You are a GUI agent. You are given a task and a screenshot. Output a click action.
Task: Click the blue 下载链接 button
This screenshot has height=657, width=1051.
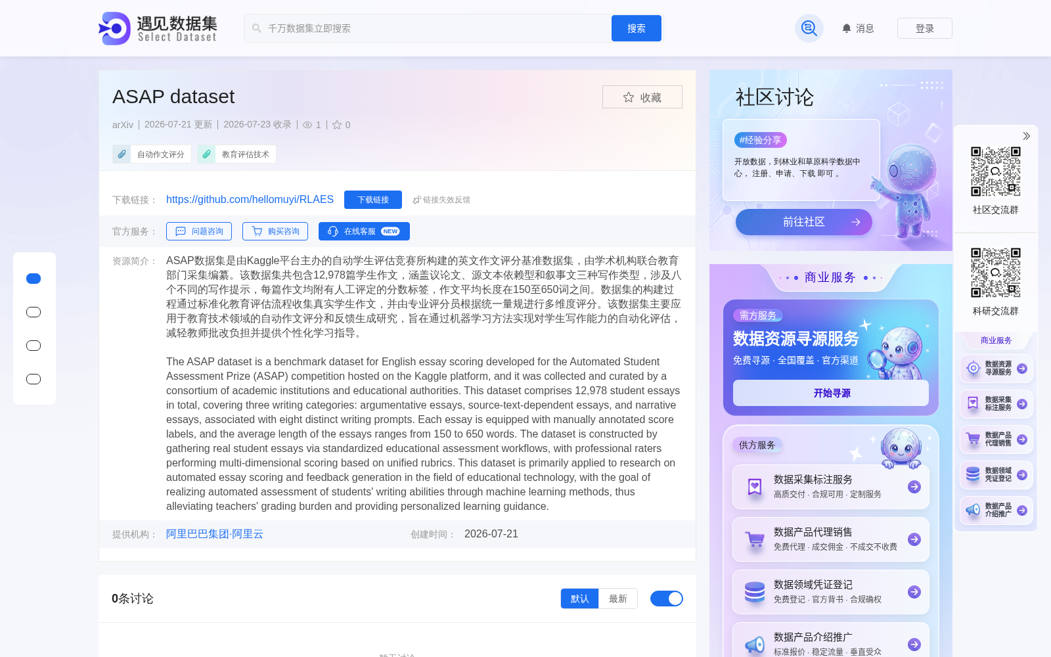373,200
